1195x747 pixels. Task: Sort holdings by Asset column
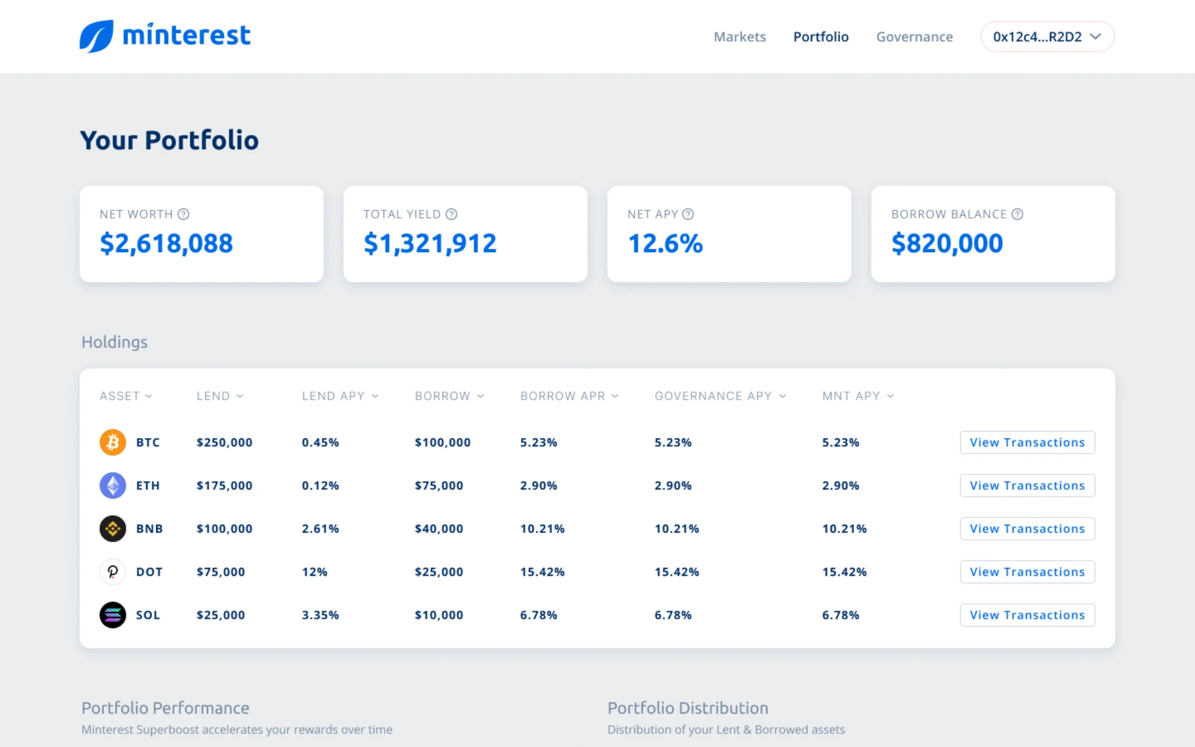click(x=126, y=396)
